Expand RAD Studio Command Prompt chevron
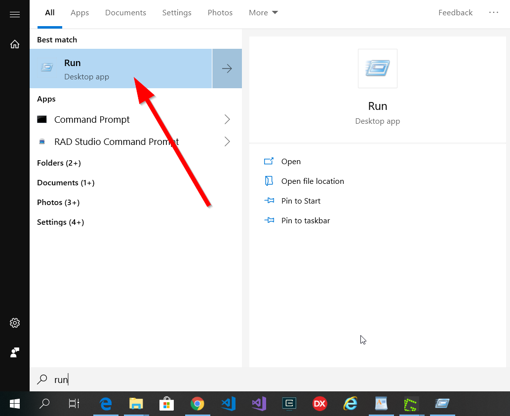Screen dimensions: 510x416 tap(227, 141)
